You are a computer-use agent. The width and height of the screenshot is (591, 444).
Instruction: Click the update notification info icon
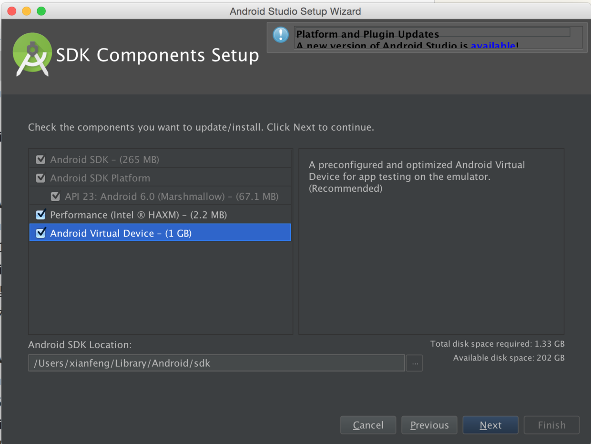coord(281,35)
